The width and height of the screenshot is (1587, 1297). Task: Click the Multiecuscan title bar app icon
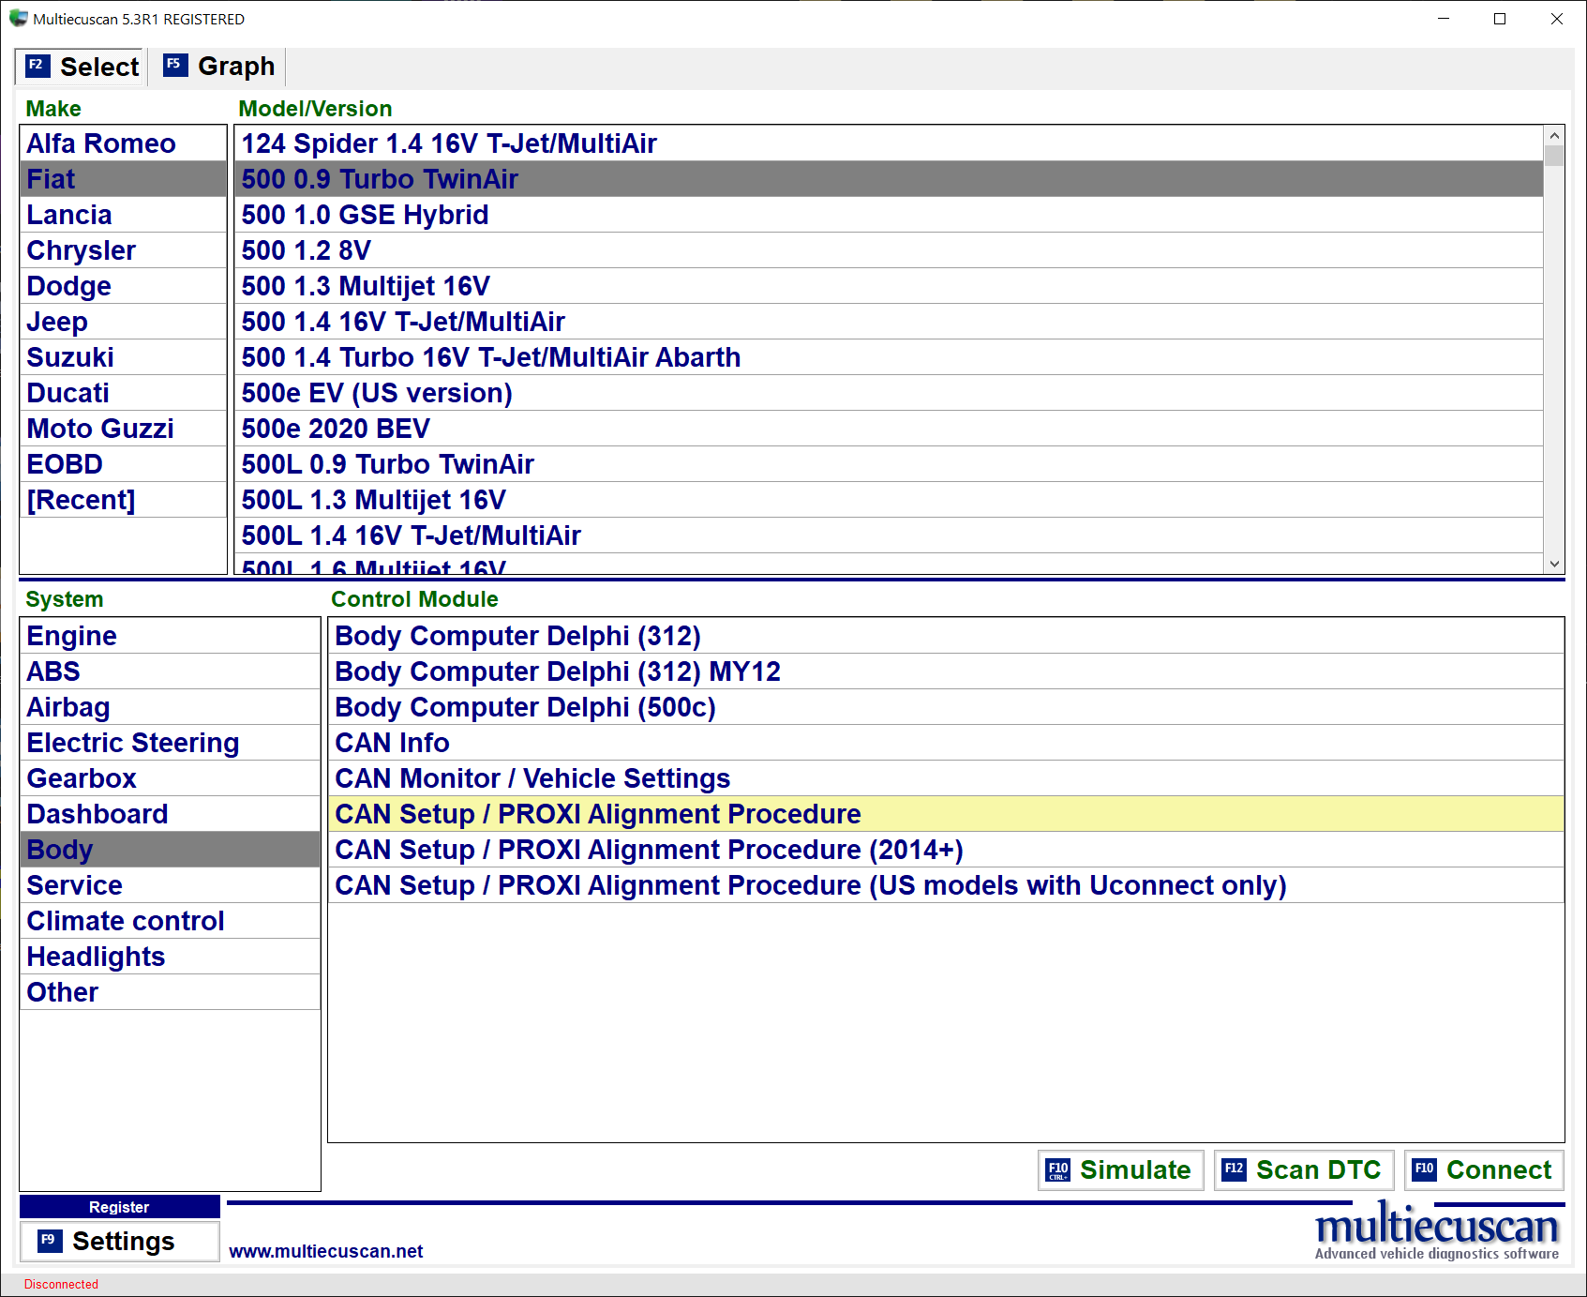[19, 19]
